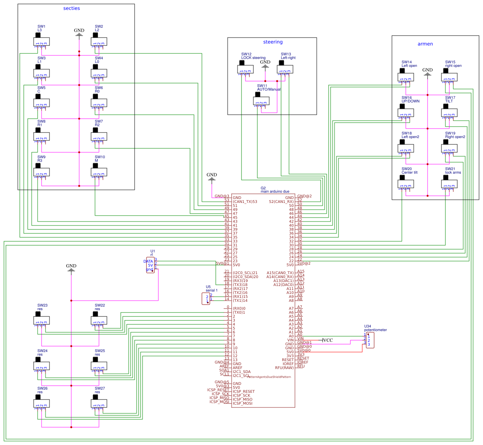Click the SW4 L0 switch symbol

point(99,72)
